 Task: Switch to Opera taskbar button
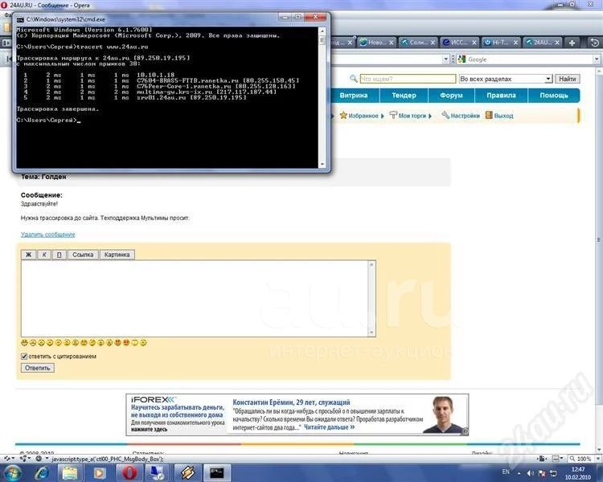tap(129, 473)
